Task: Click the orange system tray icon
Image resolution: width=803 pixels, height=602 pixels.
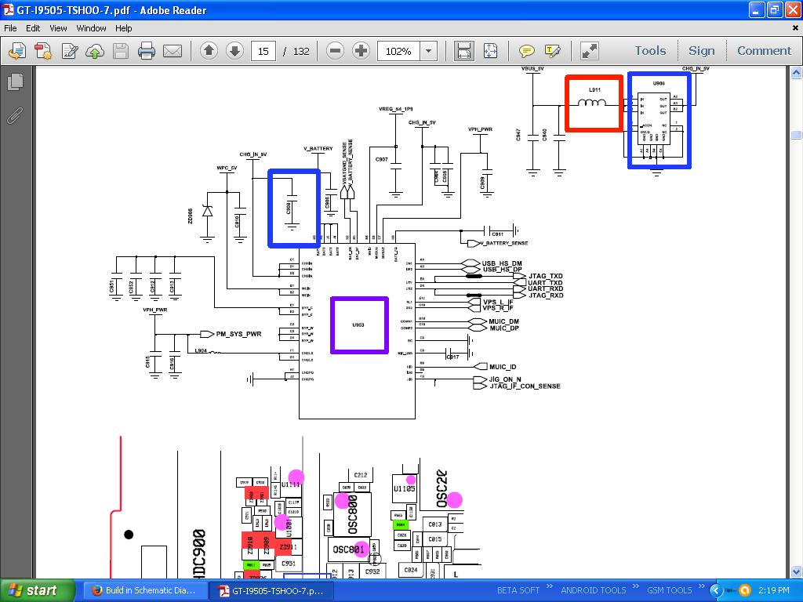Action: [x=745, y=591]
